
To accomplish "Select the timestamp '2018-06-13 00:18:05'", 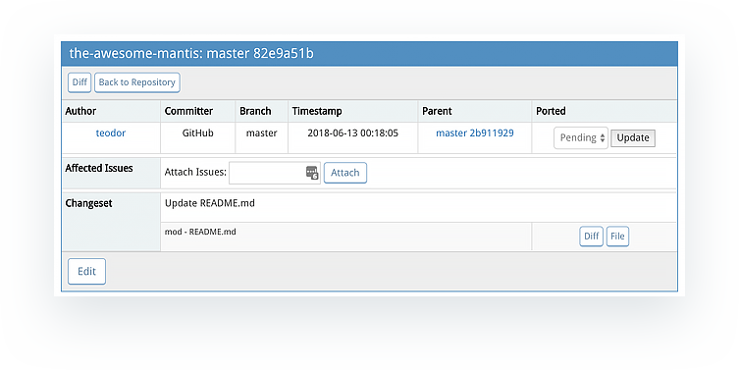I will (x=353, y=132).
